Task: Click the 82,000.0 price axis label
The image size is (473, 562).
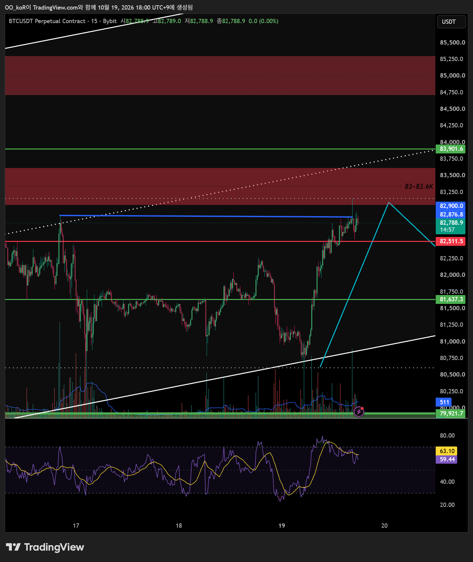Action: pos(452,275)
